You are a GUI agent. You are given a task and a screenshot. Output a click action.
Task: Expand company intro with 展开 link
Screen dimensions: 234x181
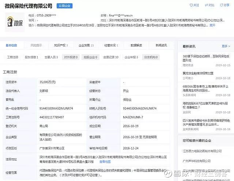point(212,25)
